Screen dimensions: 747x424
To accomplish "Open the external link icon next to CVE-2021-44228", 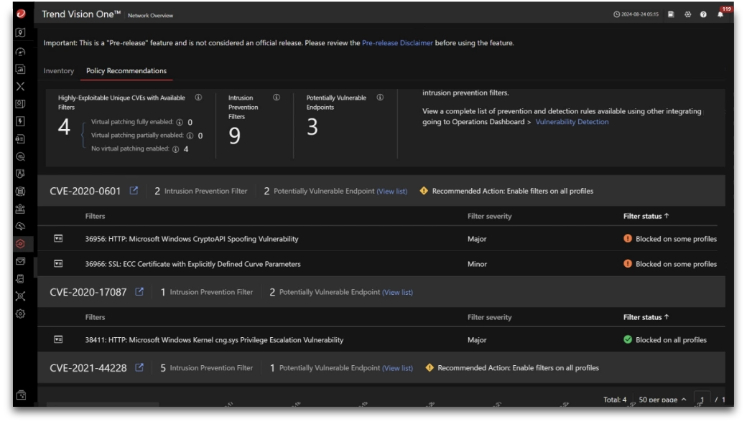I will point(139,367).
